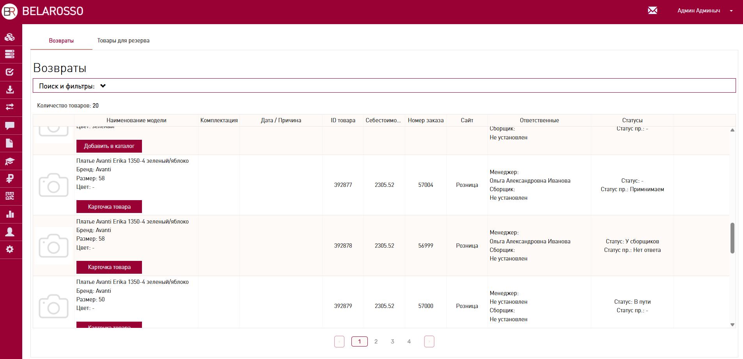
Task: Open the chat bubble sidebar icon
Action: coord(10,125)
